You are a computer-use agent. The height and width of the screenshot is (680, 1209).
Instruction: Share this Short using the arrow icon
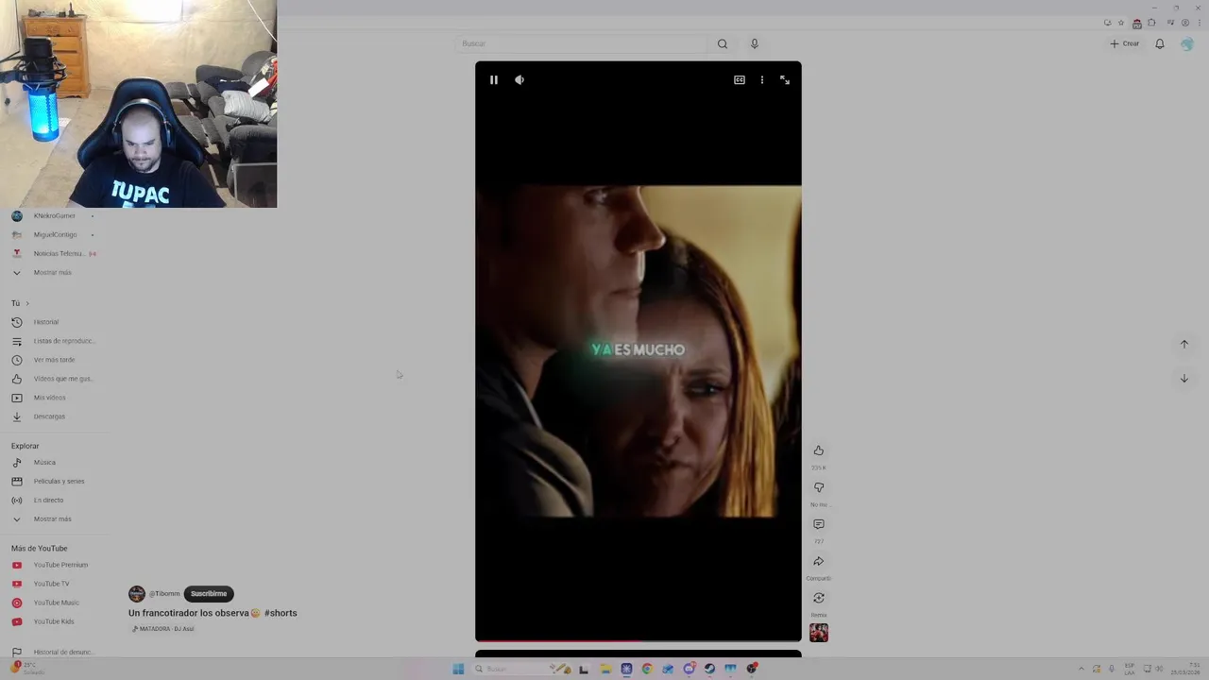coord(819,561)
